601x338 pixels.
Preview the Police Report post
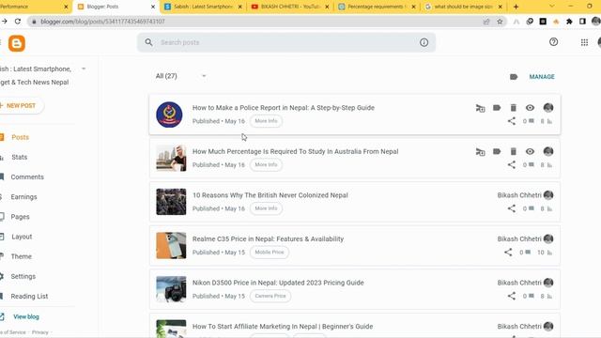[530, 108]
